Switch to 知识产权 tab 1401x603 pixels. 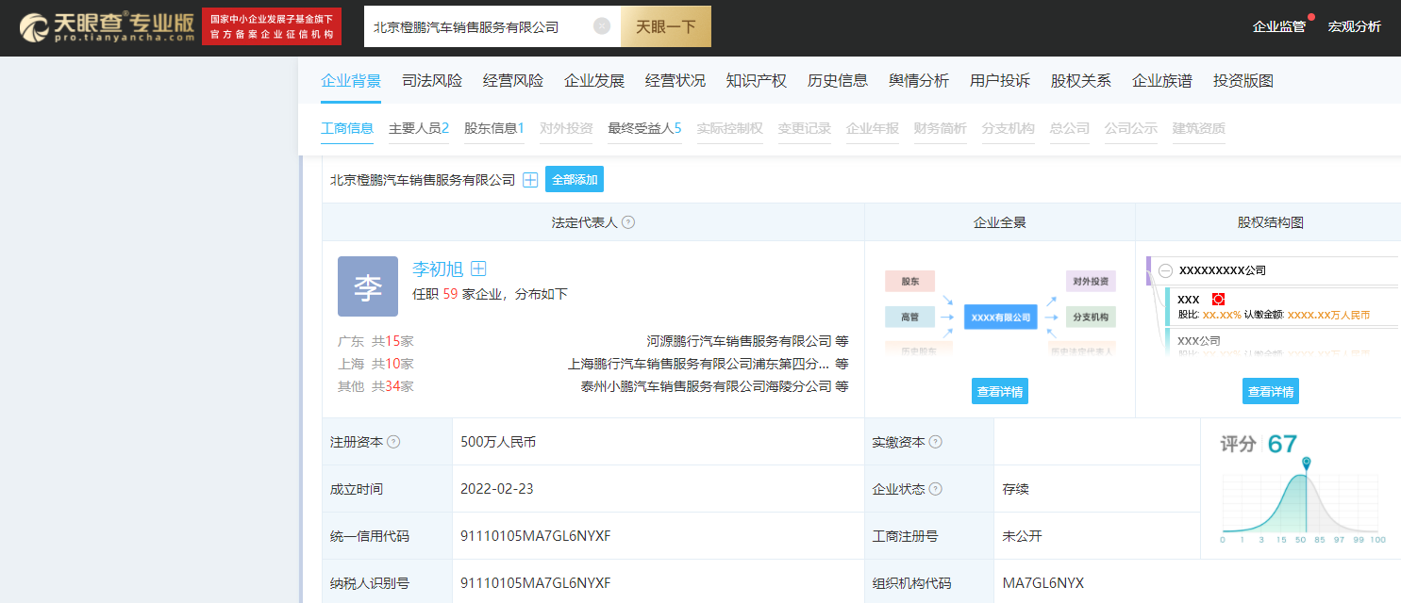click(756, 81)
